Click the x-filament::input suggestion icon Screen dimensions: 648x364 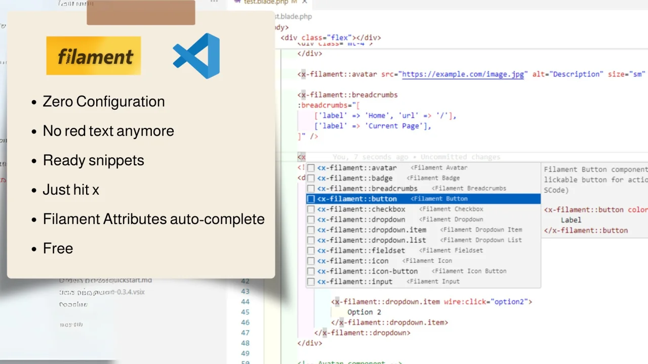(310, 282)
